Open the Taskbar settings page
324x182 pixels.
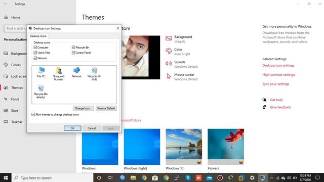click(13, 122)
